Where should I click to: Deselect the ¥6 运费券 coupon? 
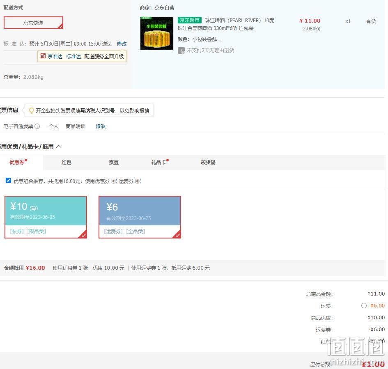click(140, 217)
